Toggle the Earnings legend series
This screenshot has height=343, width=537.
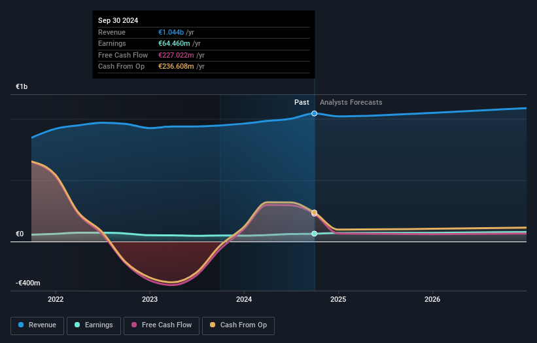pos(94,325)
